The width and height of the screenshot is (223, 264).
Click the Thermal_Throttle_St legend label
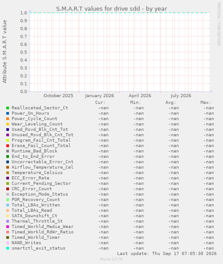37,221
